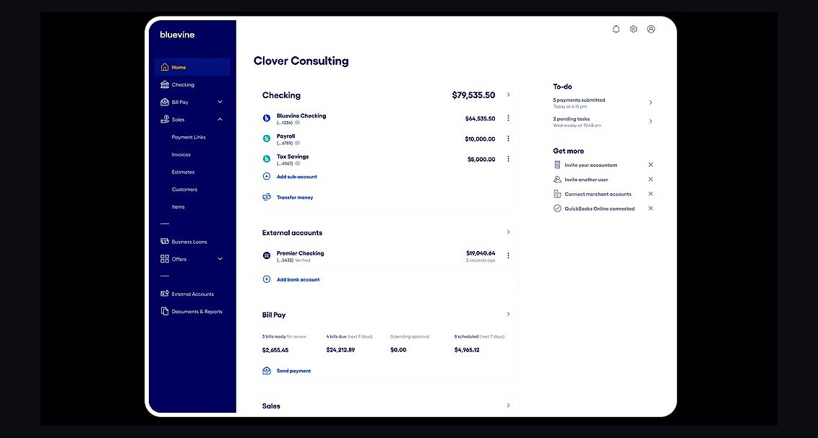The height and width of the screenshot is (438, 818).
Task: Open Customers under Sales
Action: click(x=185, y=190)
